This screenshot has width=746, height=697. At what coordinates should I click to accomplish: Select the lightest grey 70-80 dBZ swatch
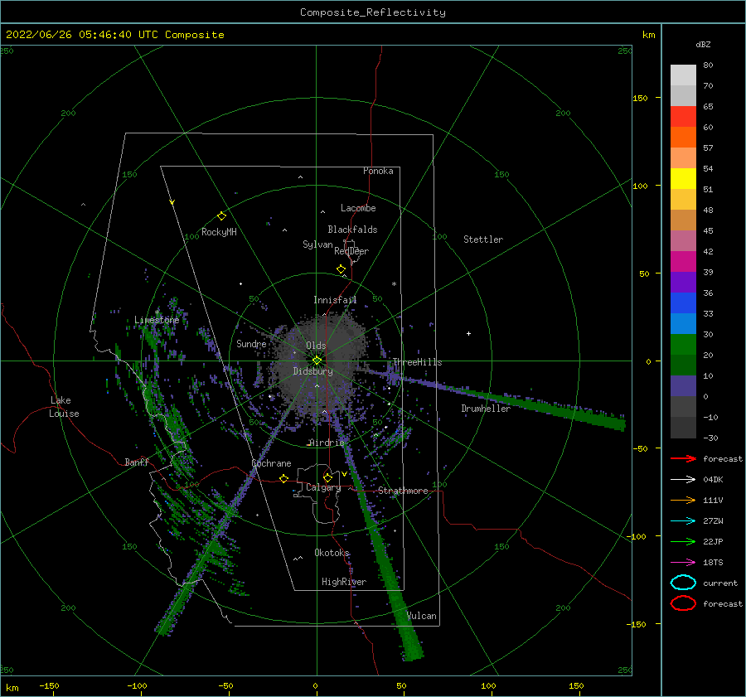[683, 75]
